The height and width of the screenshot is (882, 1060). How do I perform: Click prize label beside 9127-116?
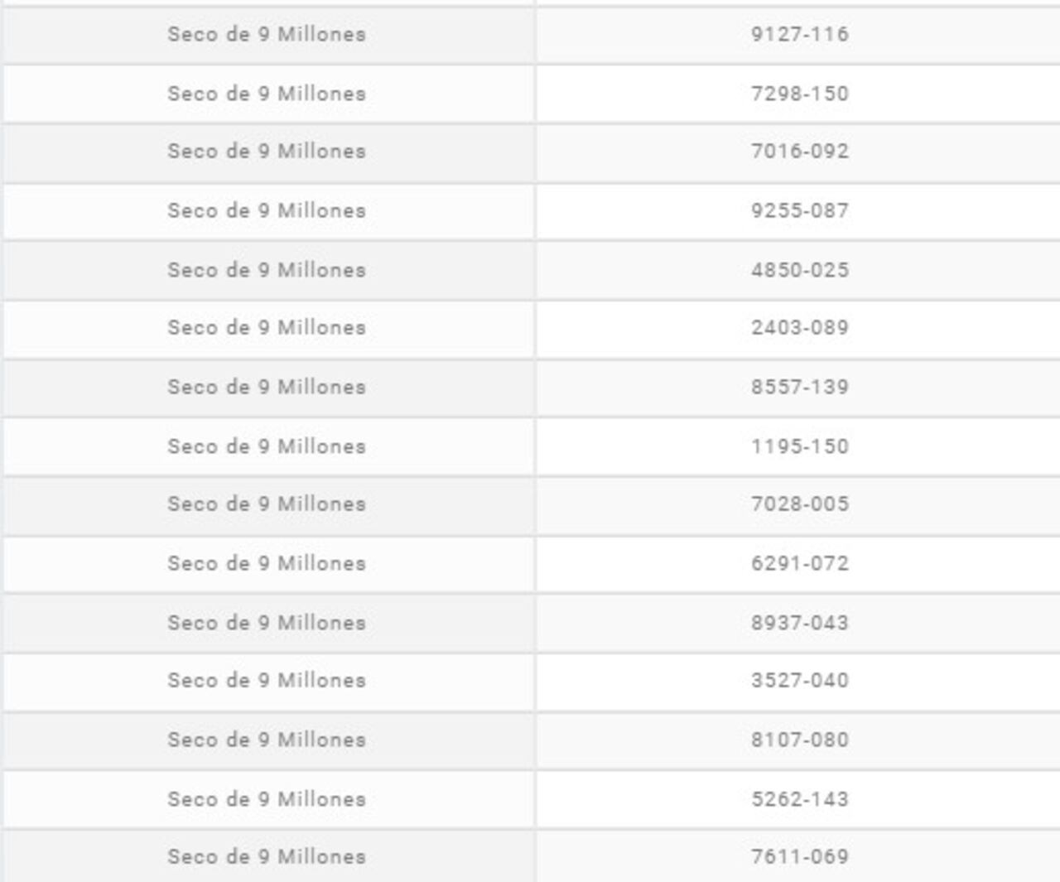(x=267, y=35)
